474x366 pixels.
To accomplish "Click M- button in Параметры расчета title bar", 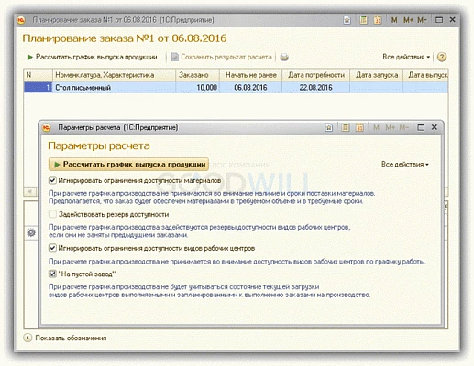I will coord(403,127).
